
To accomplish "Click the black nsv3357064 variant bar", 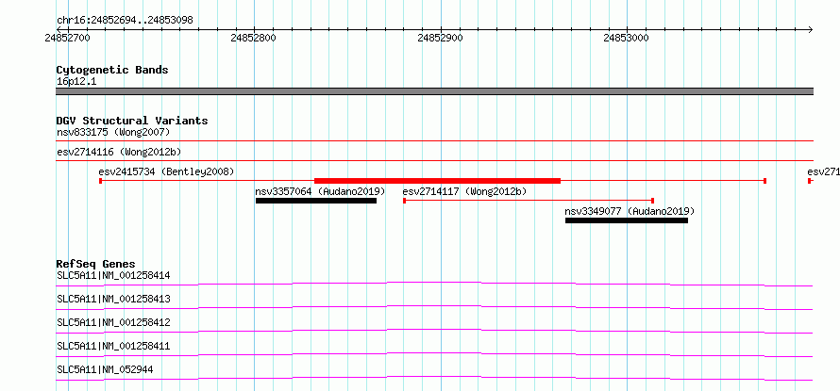I will pyautogui.click(x=316, y=201).
